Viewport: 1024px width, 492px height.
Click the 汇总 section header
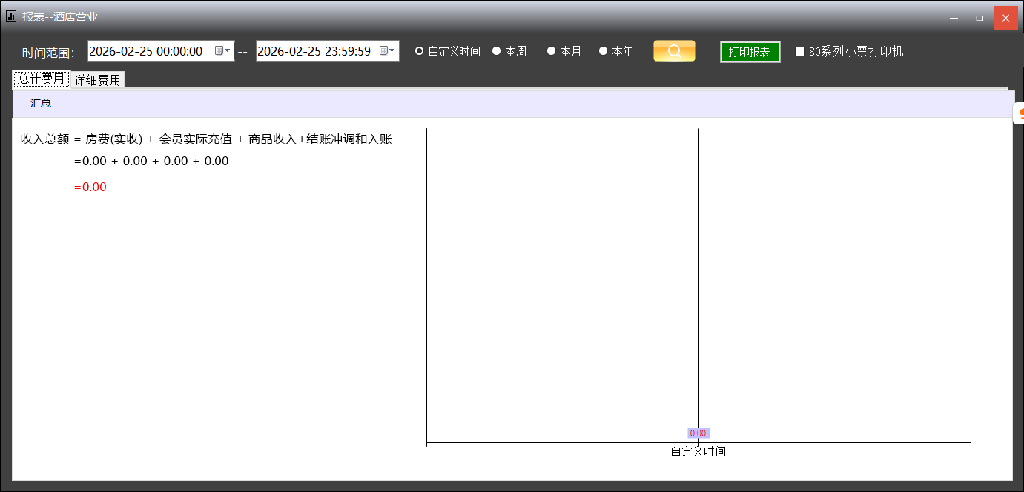[41, 104]
